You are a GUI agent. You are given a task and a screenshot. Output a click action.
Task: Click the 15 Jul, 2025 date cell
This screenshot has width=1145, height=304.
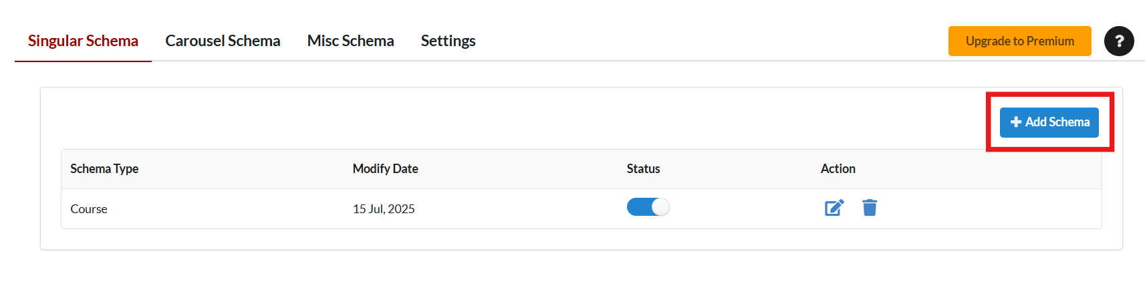pyautogui.click(x=384, y=209)
